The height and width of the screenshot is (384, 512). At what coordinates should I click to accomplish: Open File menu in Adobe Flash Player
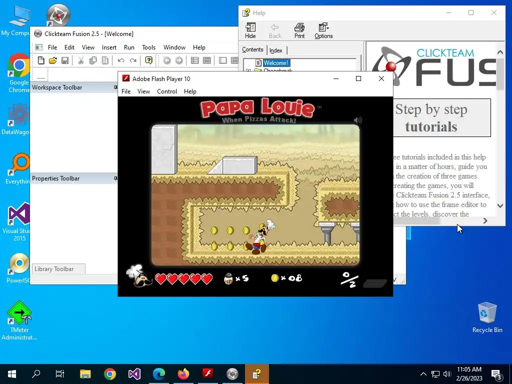click(126, 91)
